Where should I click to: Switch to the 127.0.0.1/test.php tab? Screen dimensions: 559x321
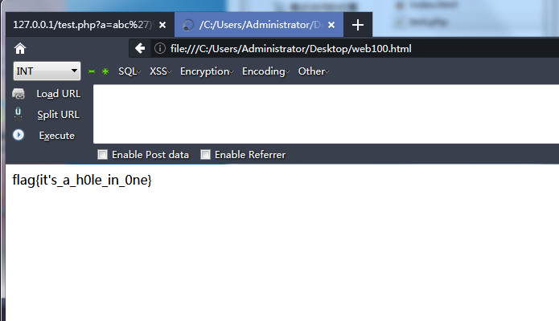(x=80, y=25)
